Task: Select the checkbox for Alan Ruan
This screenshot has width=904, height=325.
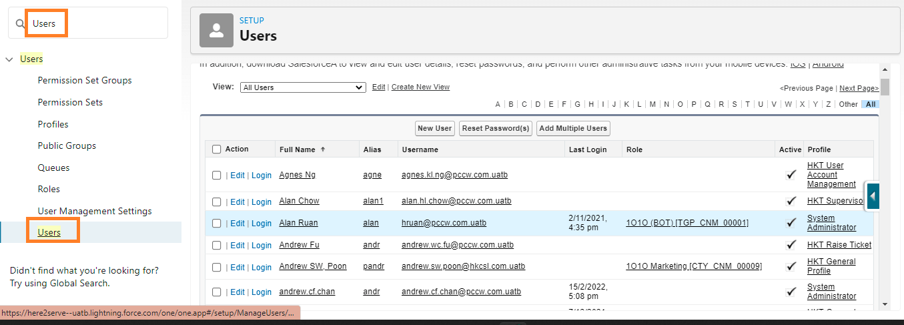Action: pyautogui.click(x=216, y=224)
